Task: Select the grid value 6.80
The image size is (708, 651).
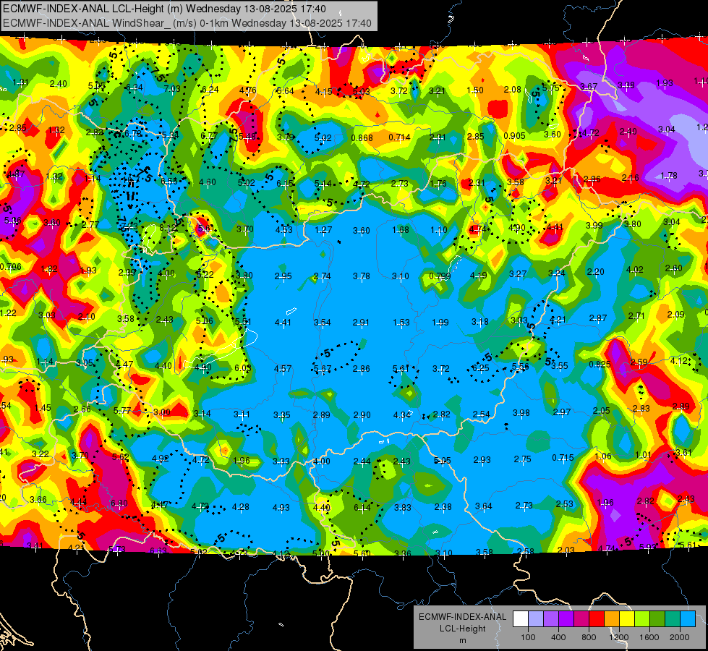Action: [119, 503]
